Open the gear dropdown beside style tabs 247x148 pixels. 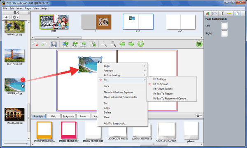pos(199,116)
